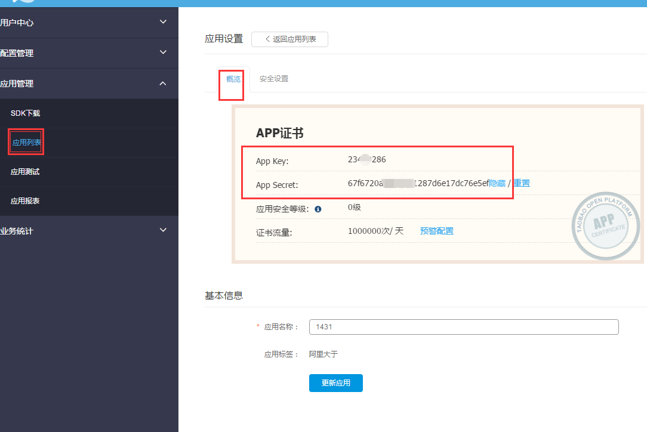Screen dimensions: 647x432
Task: Open the 预警配置 link
Action: pyautogui.click(x=436, y=231)
